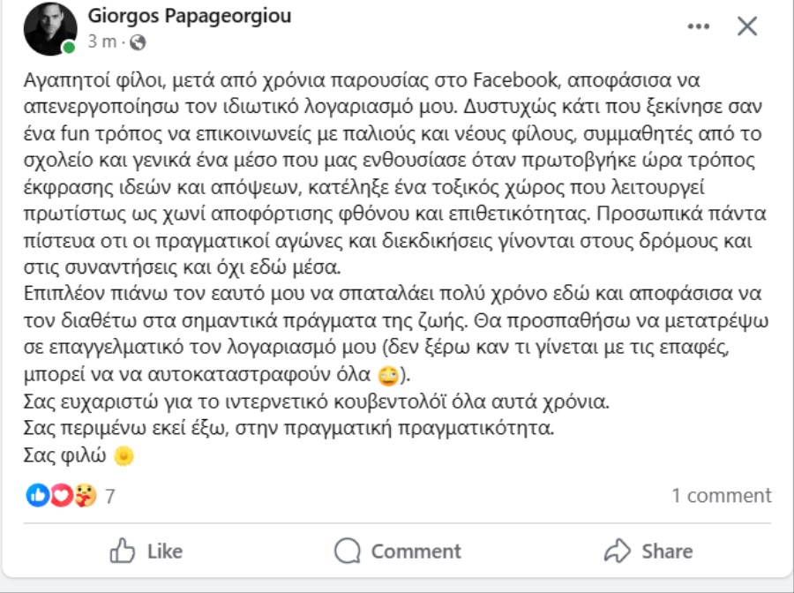Click the blue thumbs-up reaction icon
794x593 pixels.
click(38, 496)
